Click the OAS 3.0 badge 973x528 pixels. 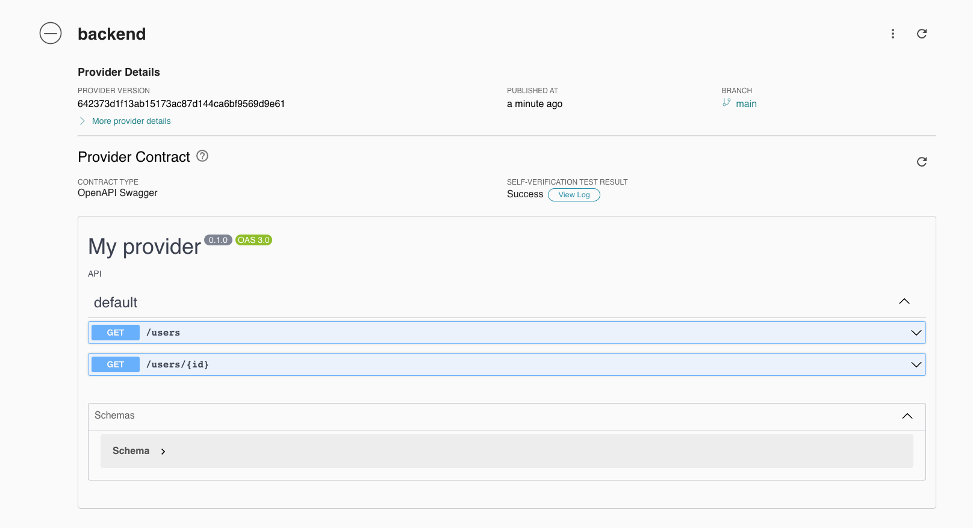click(253, 240)
